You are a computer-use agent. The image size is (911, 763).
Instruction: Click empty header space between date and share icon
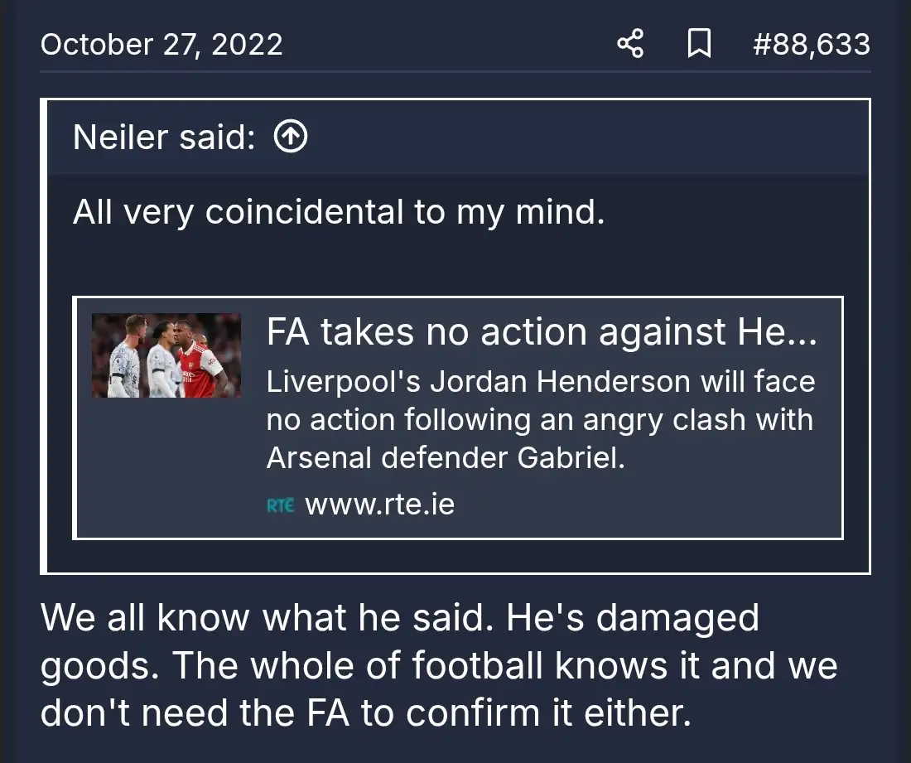447,44
